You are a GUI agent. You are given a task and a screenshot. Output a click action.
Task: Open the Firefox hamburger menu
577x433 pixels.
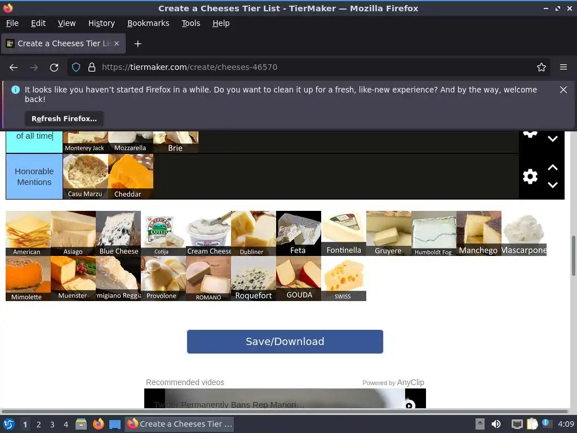coord(563,67)
